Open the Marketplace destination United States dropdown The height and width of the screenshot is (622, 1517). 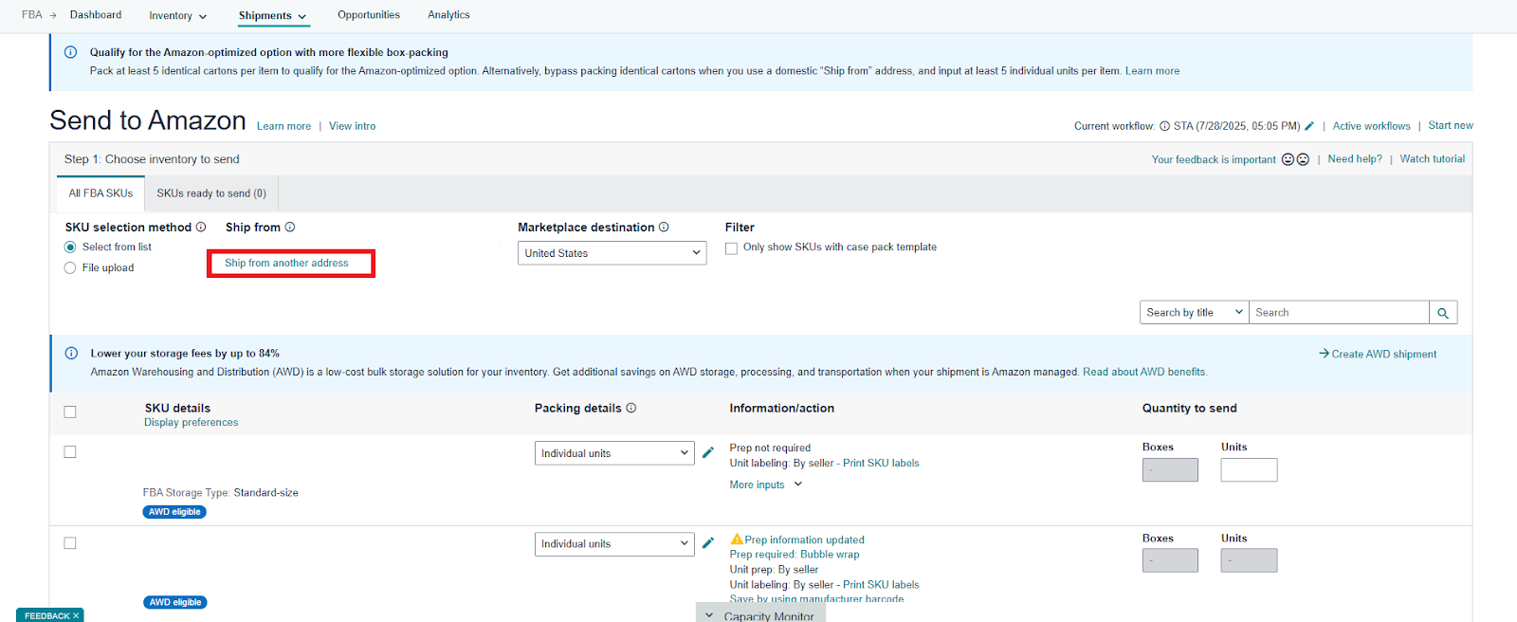click(x=612, y=253)
